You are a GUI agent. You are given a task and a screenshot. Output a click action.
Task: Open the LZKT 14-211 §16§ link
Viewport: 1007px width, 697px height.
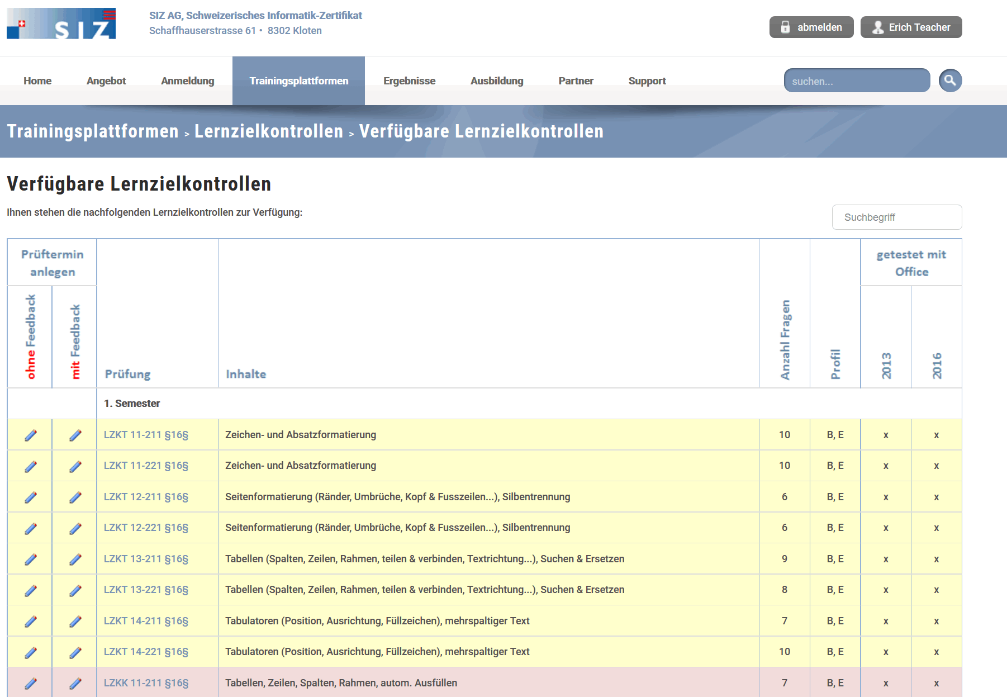(146, 621)
